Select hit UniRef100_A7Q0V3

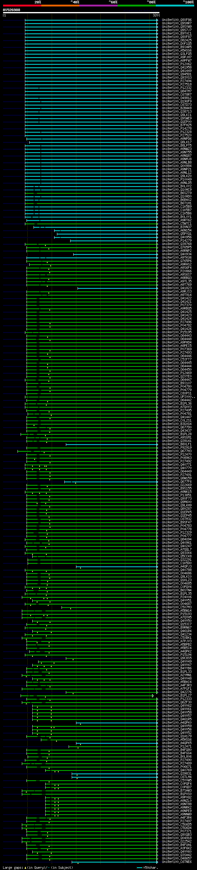coord(177,407)
